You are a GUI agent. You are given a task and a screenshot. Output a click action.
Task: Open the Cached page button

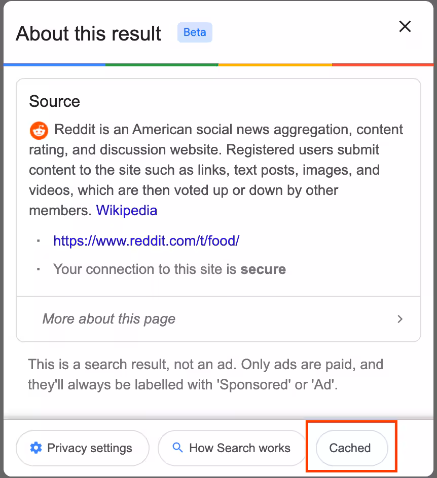pyautogui.click(x=350, y=448)
